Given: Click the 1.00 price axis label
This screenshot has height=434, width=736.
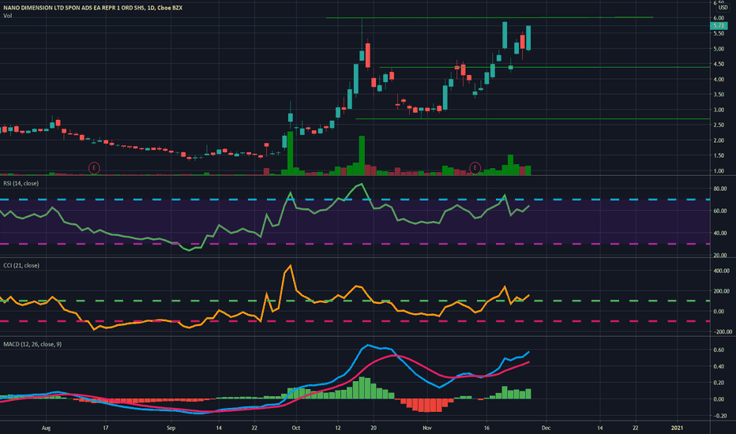Looking at the screenshot, I should pos(719,170).
